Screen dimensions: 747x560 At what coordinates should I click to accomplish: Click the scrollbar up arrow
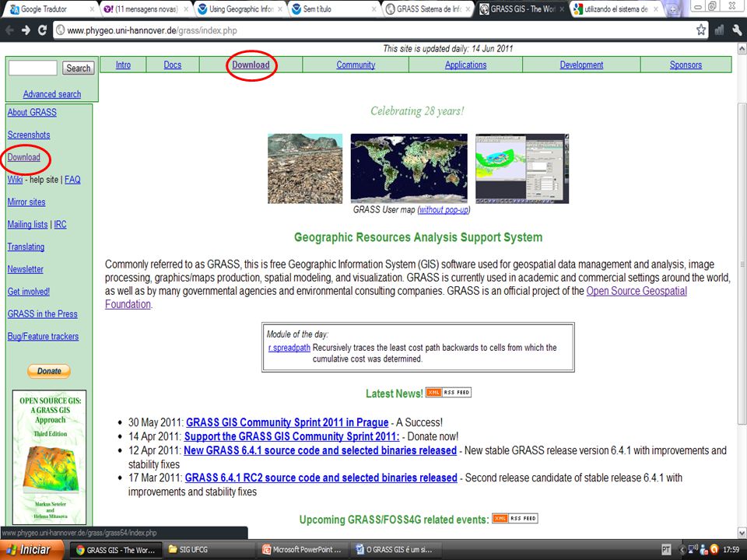point(742,48)
